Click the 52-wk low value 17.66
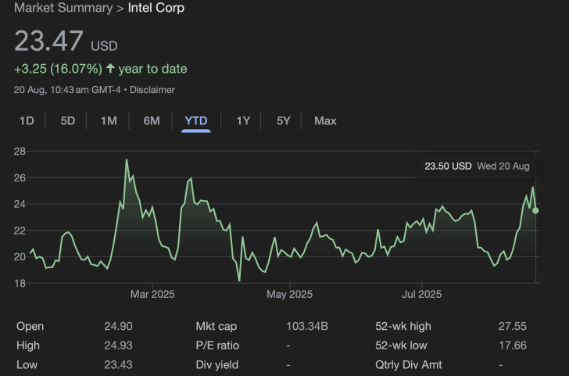 coord(513,346)
